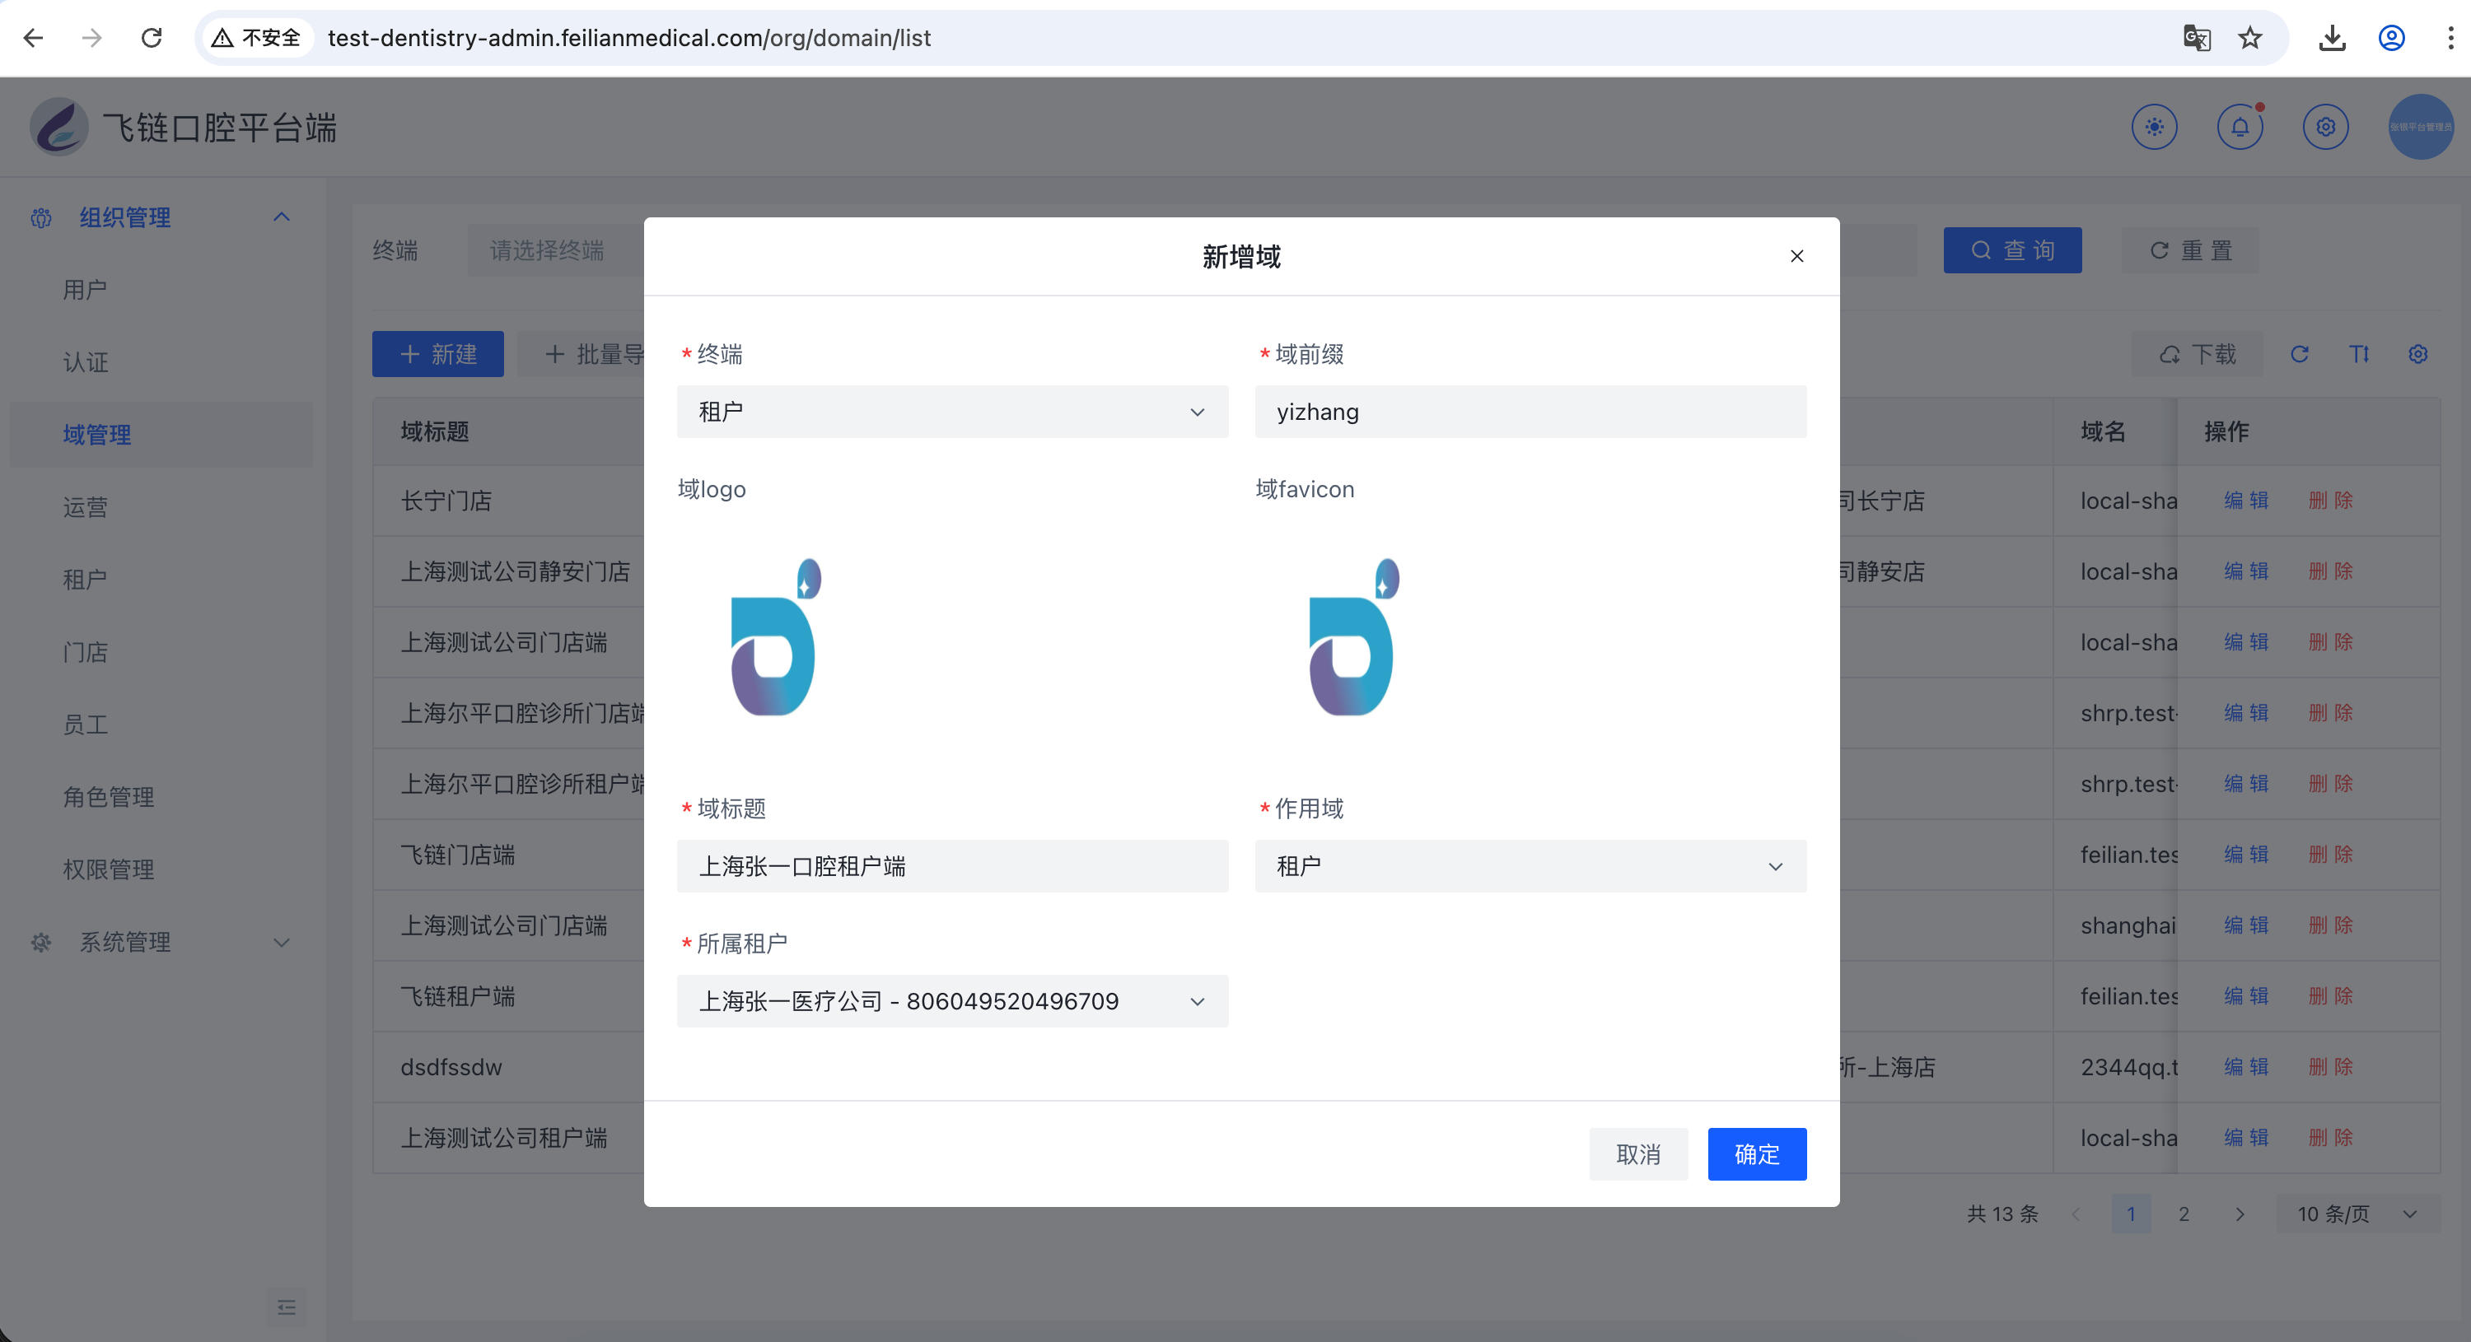2471x1342 pixels.
Task: Click the 批量导 import button
Action: 582,354
